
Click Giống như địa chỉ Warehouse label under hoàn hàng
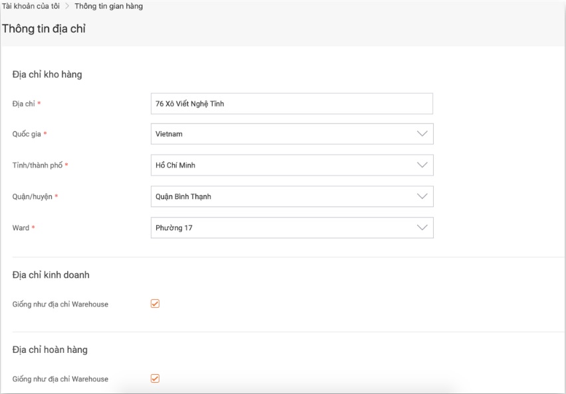click(60, 379)
